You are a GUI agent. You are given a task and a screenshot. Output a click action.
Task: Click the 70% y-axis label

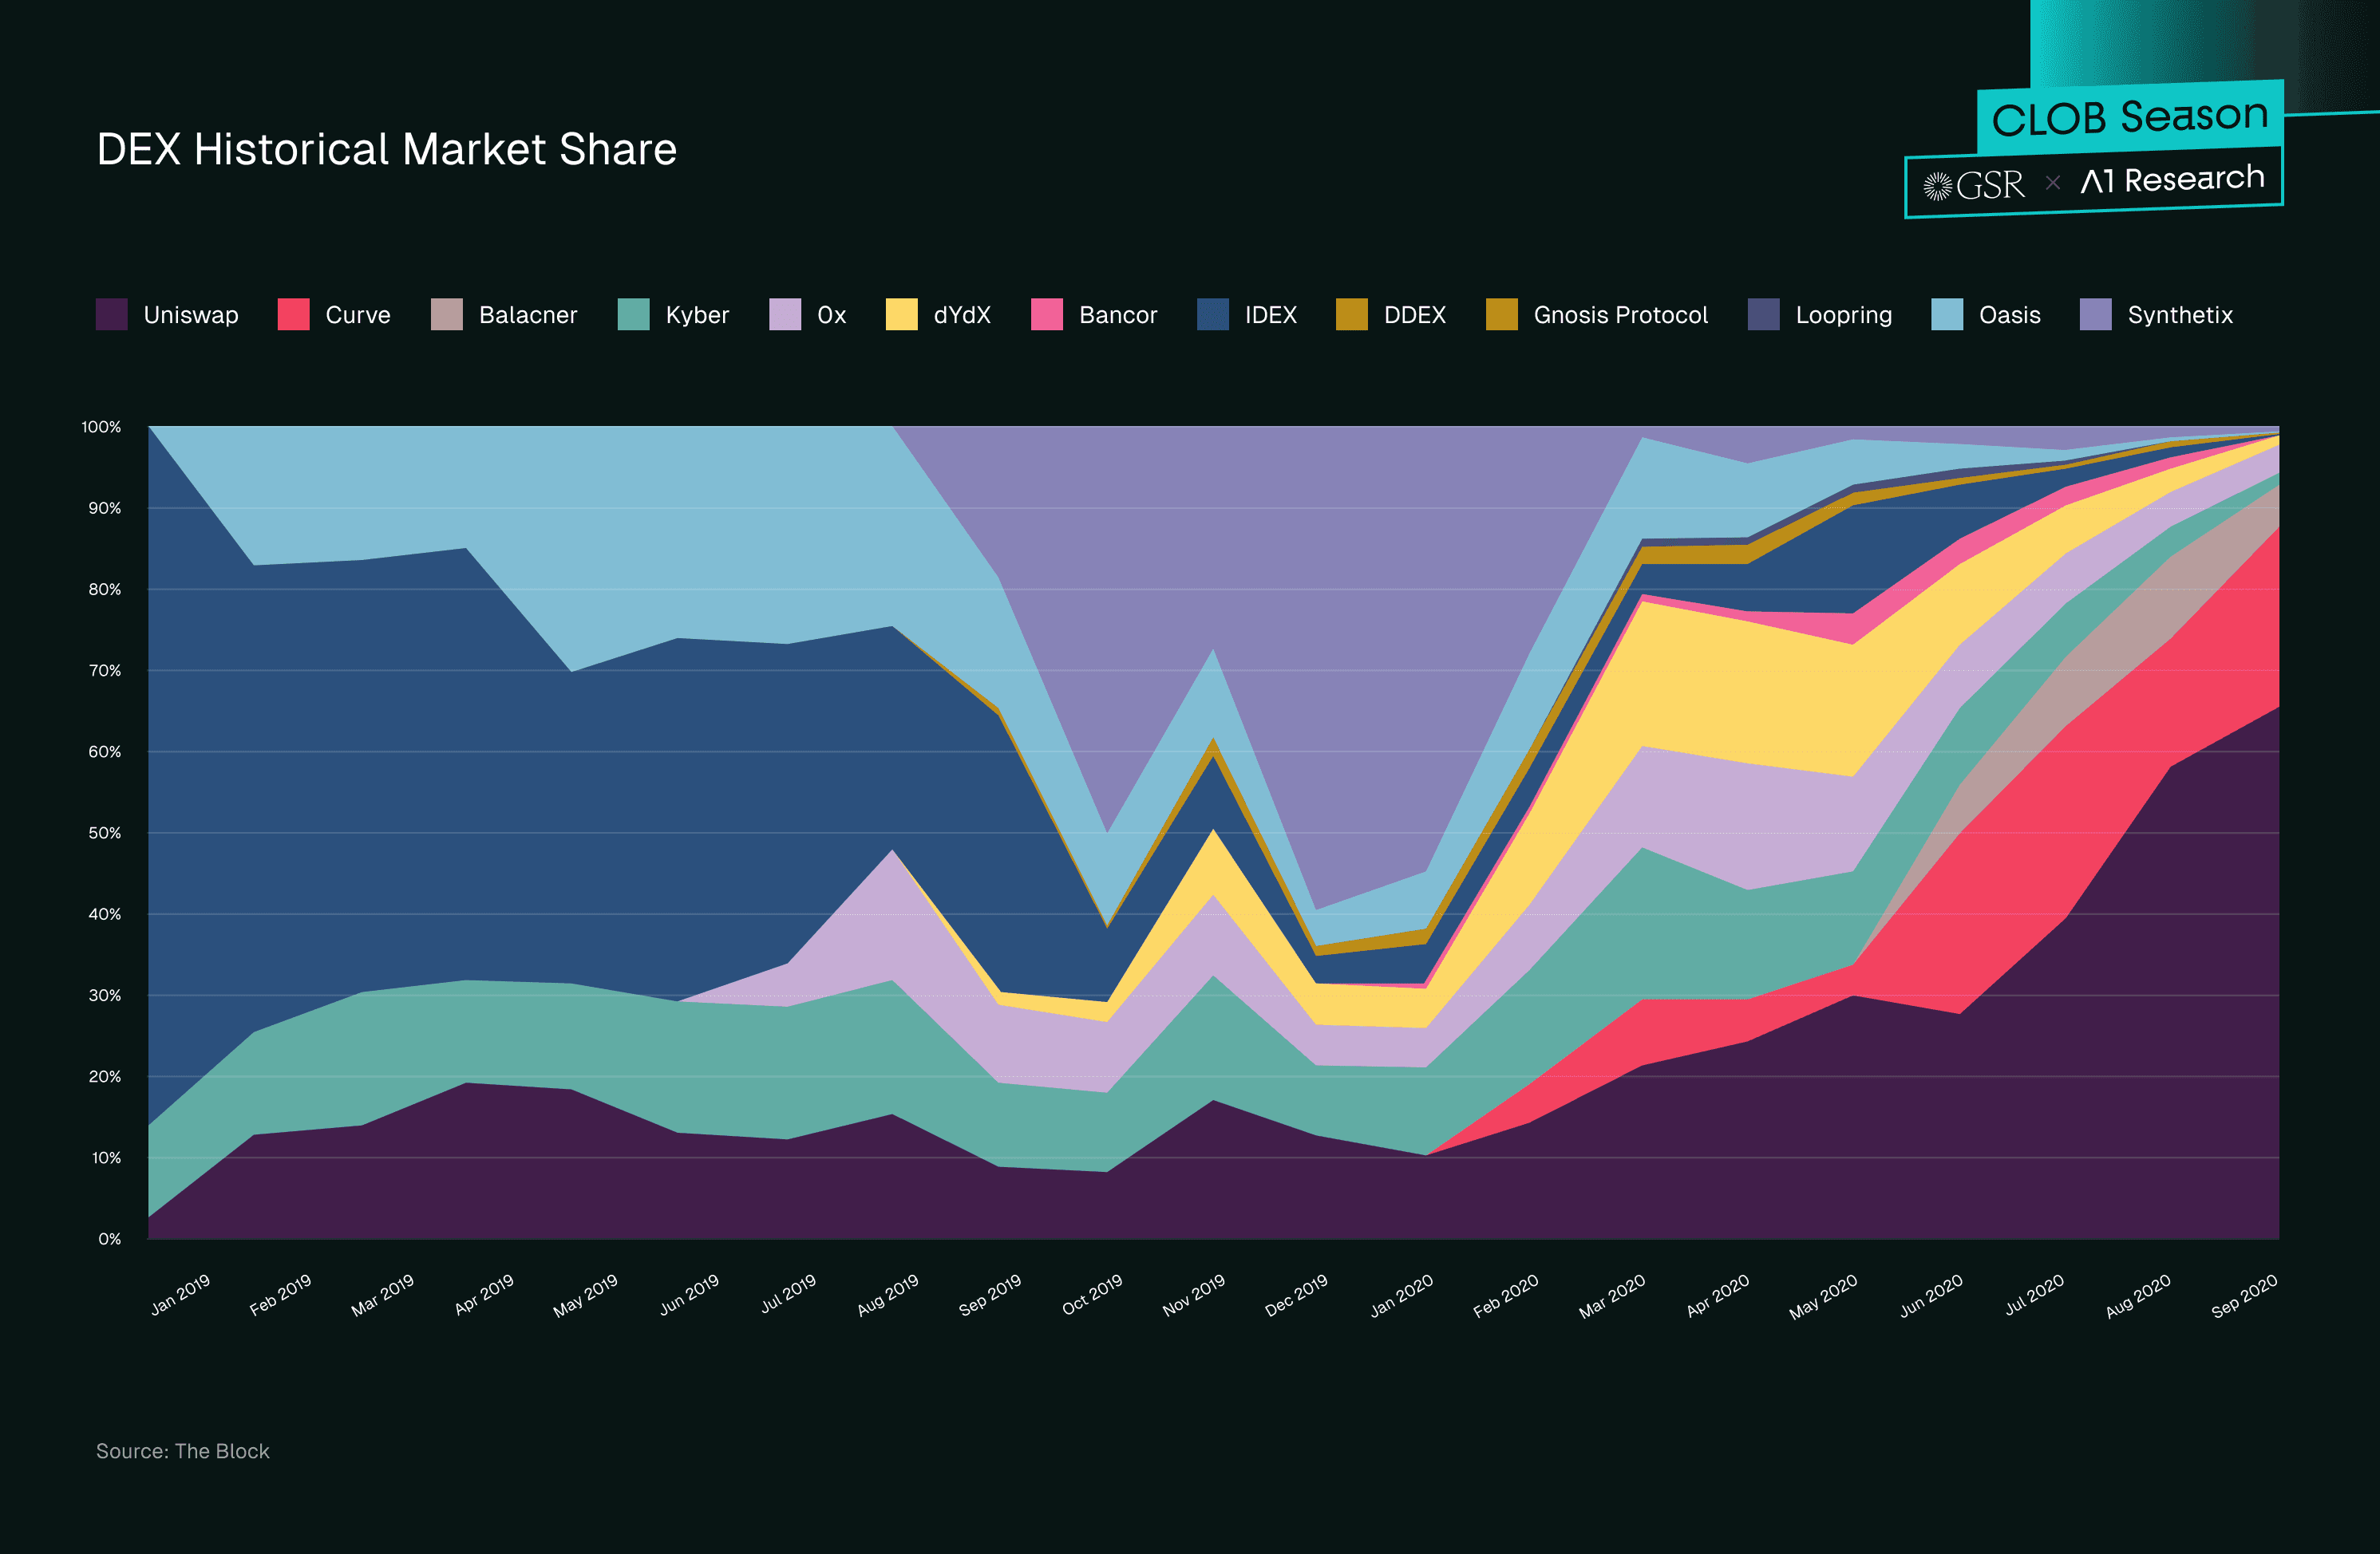pos(104,671)
